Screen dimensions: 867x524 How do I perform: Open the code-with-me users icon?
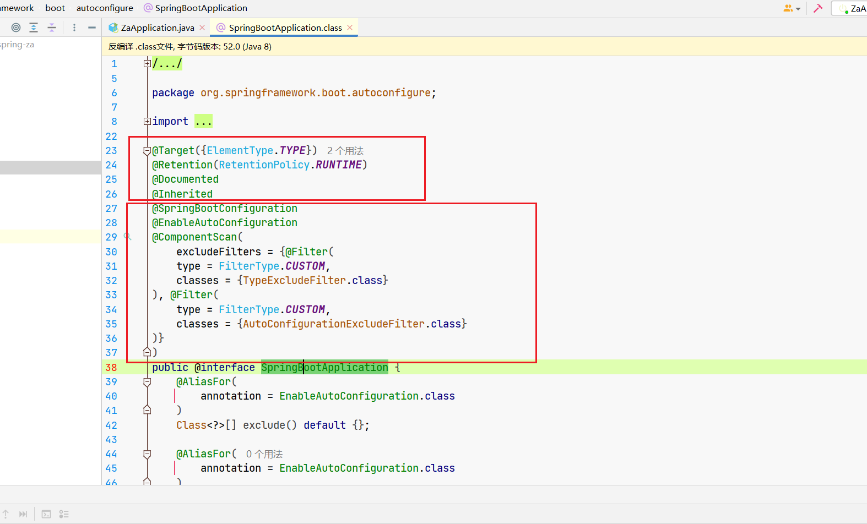pyautogui.click(x=788, y=8)
